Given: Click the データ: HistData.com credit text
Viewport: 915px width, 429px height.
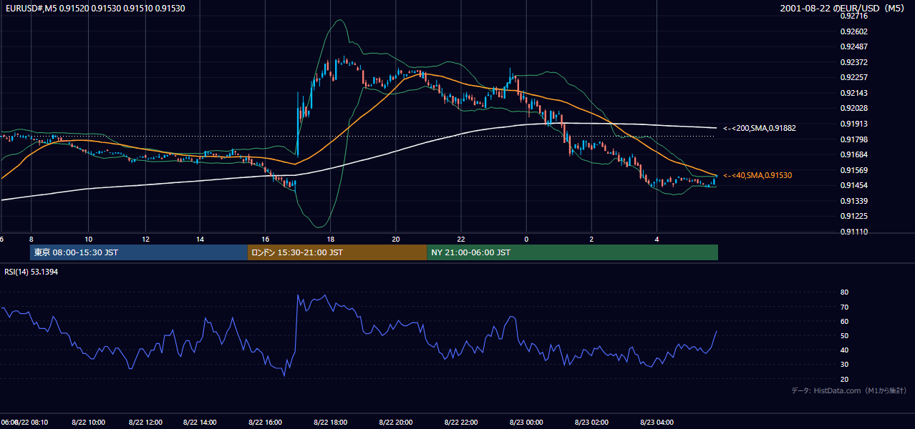Looking at the screenshot, I should [849, 390].
